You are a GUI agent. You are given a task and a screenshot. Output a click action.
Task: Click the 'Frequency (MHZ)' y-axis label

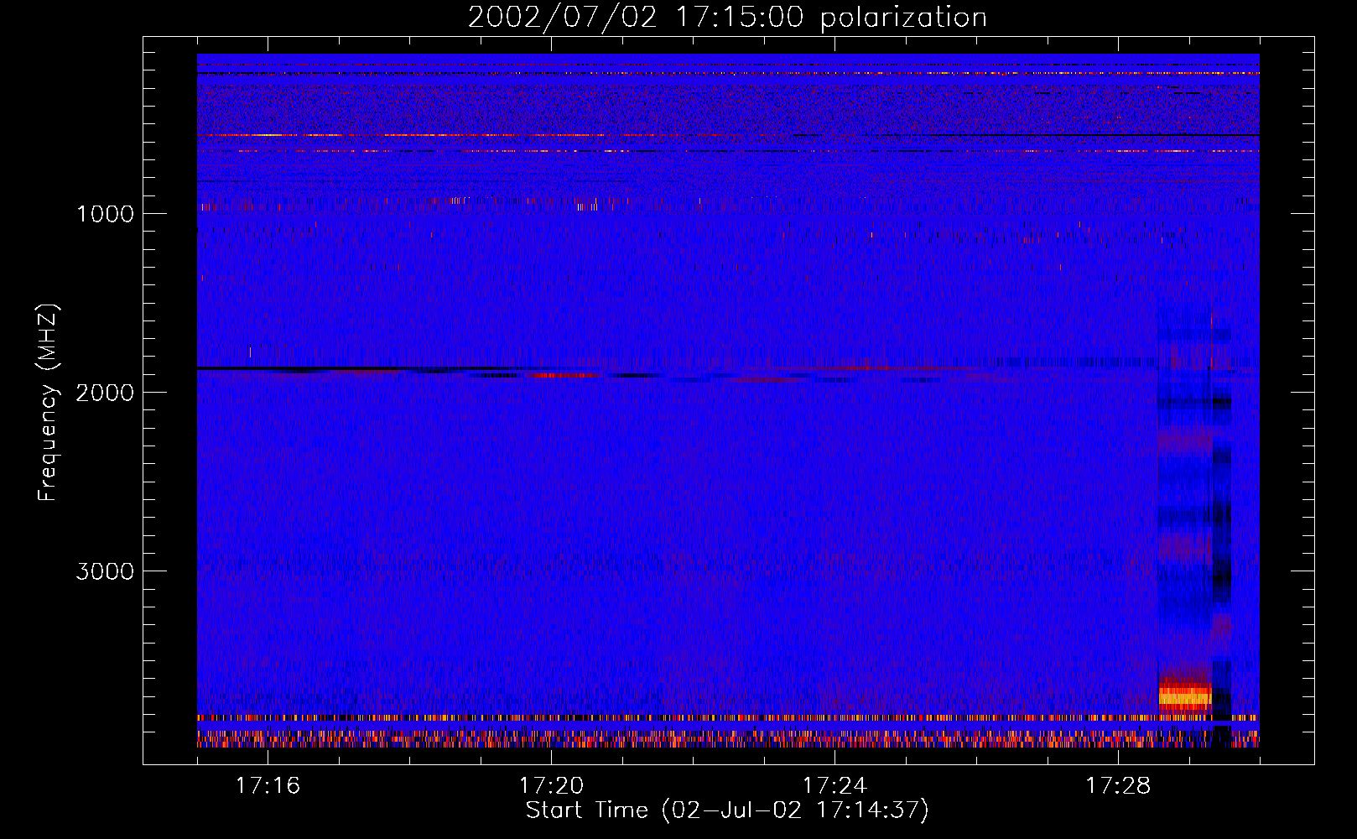(x=49, y=403)
